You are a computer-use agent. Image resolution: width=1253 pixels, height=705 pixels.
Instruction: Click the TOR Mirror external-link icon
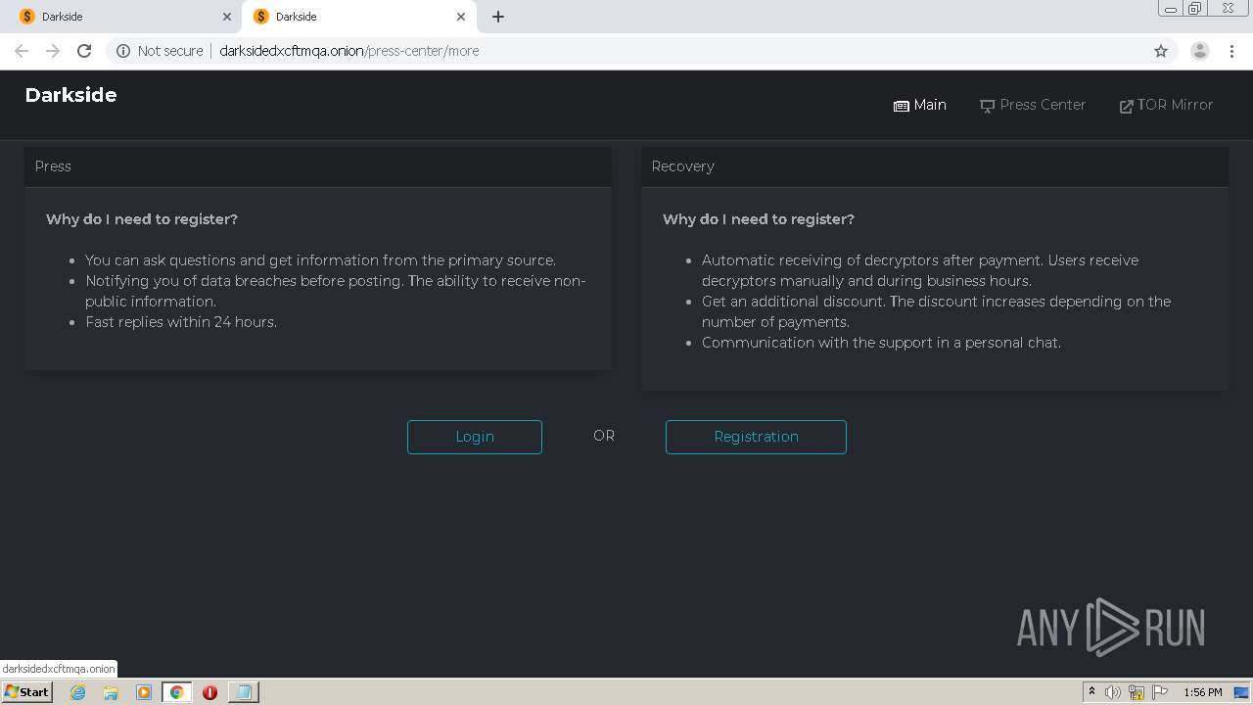pyautogui.click(x=1126, y=106)
